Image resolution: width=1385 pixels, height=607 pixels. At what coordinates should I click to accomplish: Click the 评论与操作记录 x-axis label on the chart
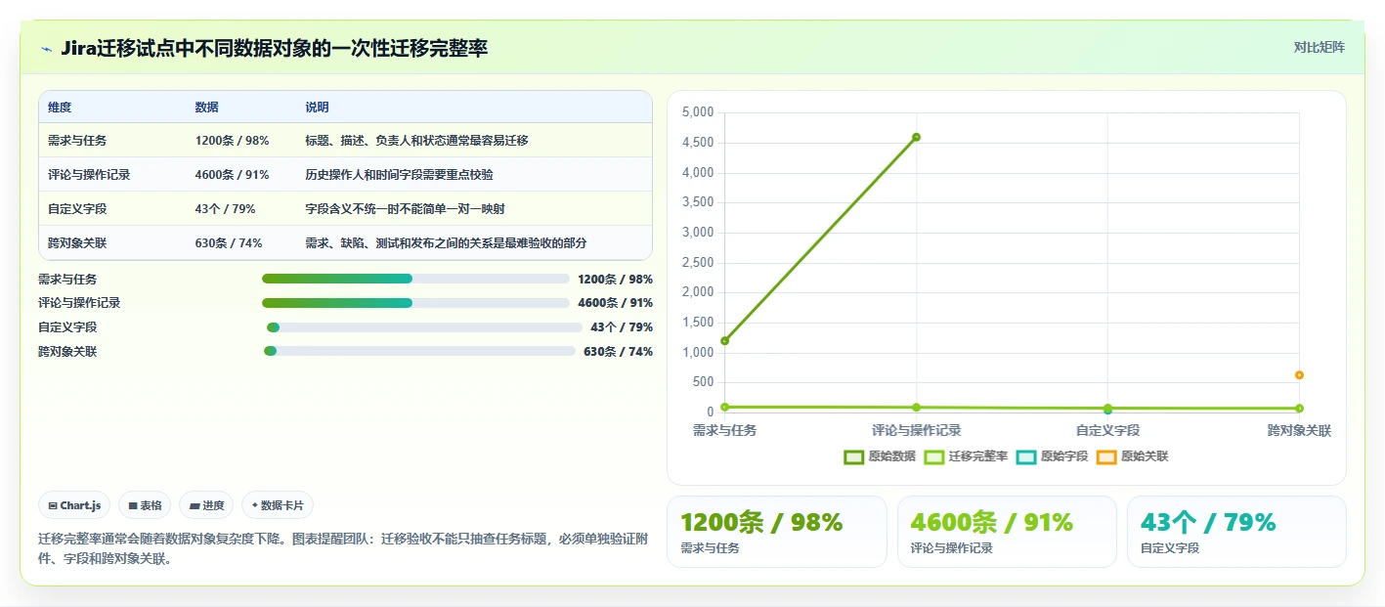pyautogui.click(x=916, y=430)
